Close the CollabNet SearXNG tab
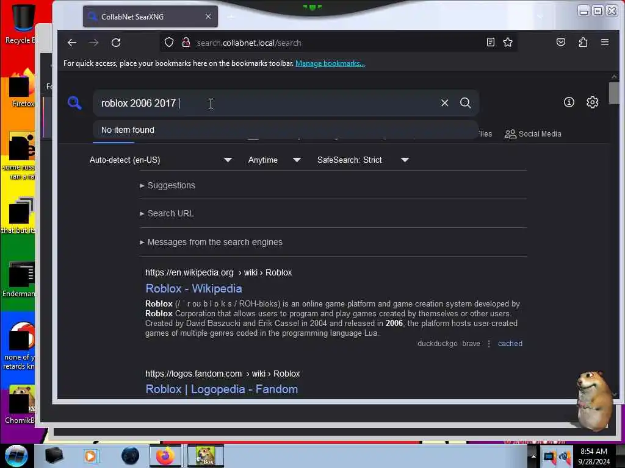The image size is (625, 468). (x=208, y=16)
